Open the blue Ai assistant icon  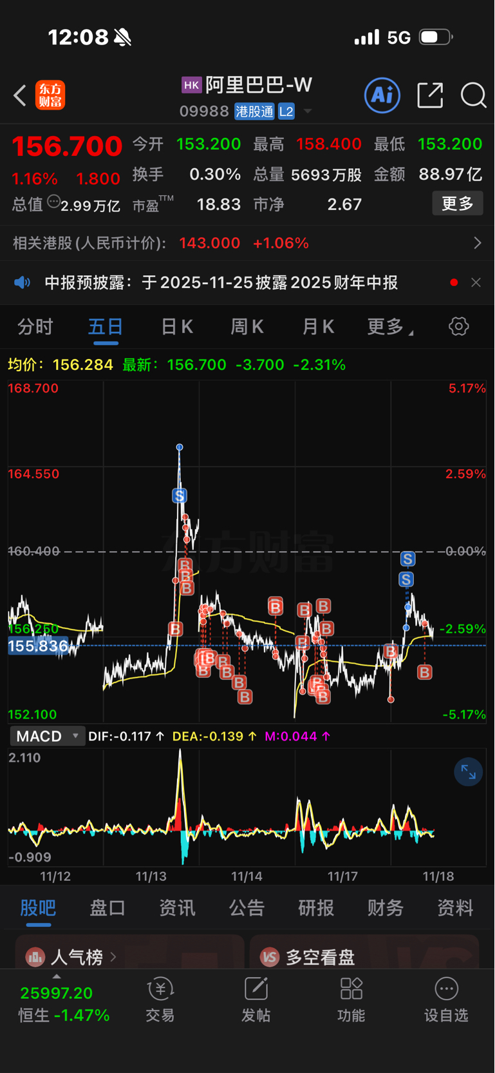click(382, 95)
